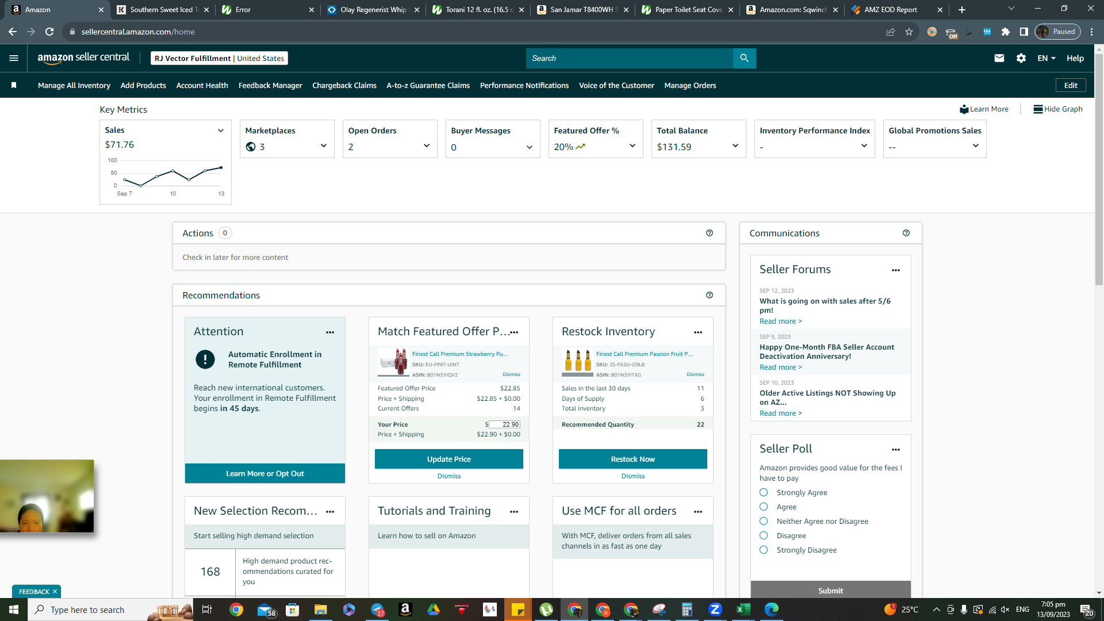Open Manage All Inventory menu item
Image resolution: width=1104 pixels, height=621 pixels.
74,85
